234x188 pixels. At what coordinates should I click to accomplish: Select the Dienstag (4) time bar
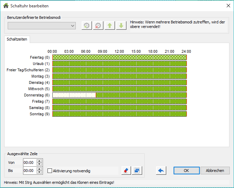[x=119, y=82]
